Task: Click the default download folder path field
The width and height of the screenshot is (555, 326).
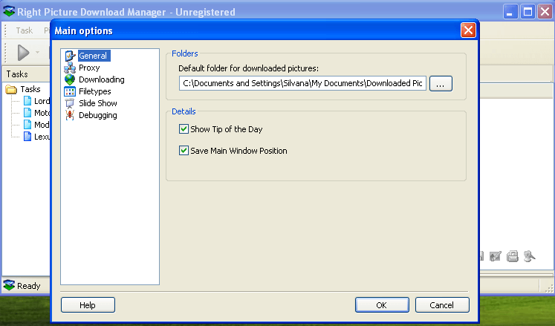Action: click(302, 83)
